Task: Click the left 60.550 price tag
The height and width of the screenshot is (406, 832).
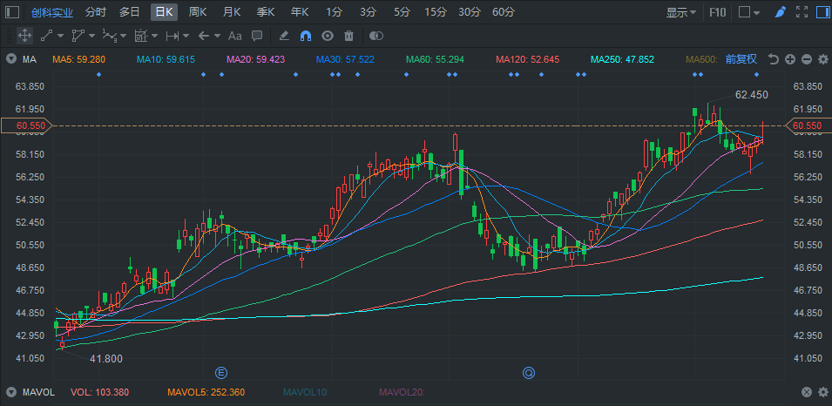Action: [26, 125]
